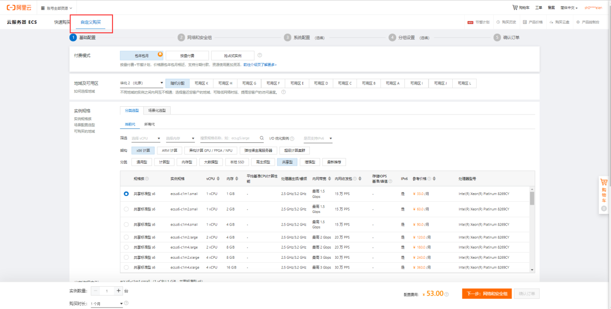
Task: Open 购买历史 via its clock icon
Action: point(498,22)
